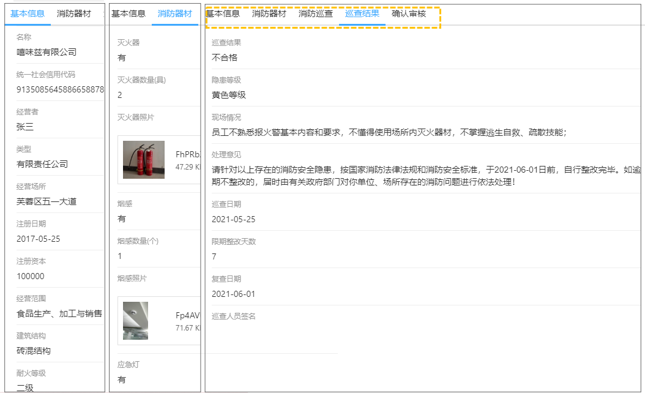Click the 不合格 inspection result value
This screenshot has width=645, height=393.
[x=225, y=58]
